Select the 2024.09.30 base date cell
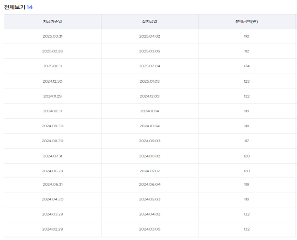Screen dimensions: 297x240 point(52,126)
